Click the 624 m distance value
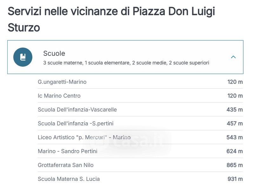The image size is (254, 186). pyautogui.click(x=235, y=151)
